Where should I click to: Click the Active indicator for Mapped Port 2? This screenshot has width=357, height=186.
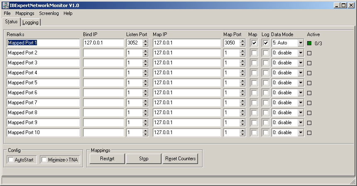[309, 53]
